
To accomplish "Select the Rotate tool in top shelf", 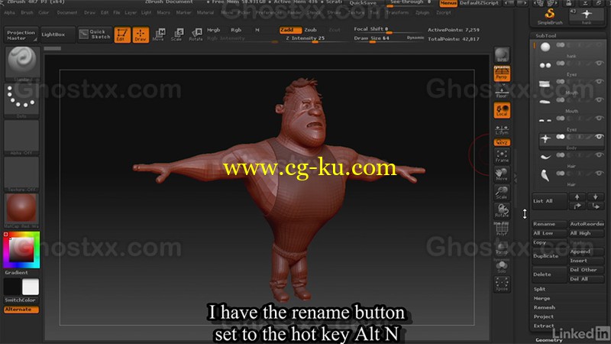I will point(196,34).
